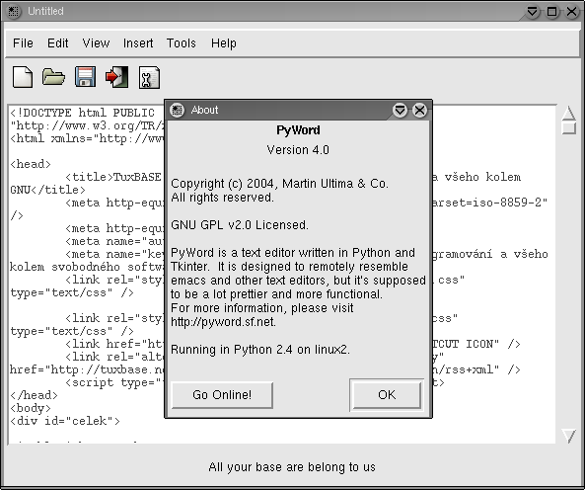Click the <div id="celek"> line
Image resolution: width=585 pixels, height=490 pixels.
point(65,421)
